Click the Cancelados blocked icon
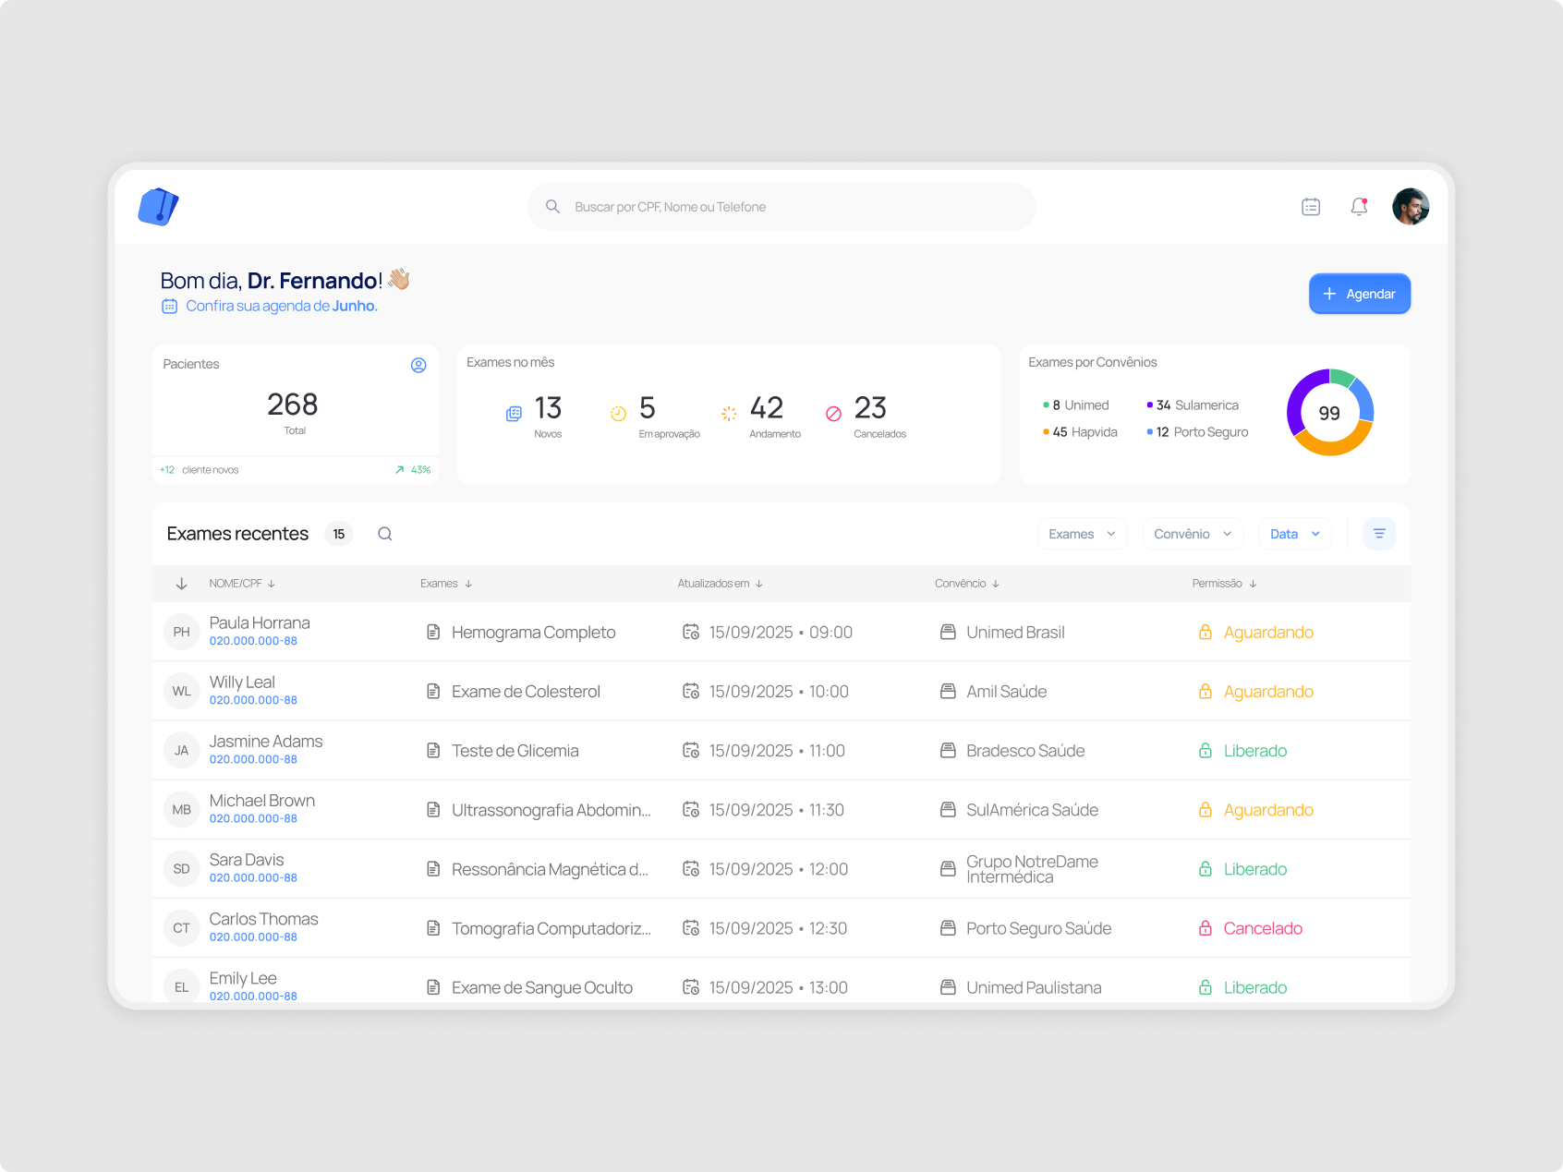1563x1172 pixels. coord(833,414)
